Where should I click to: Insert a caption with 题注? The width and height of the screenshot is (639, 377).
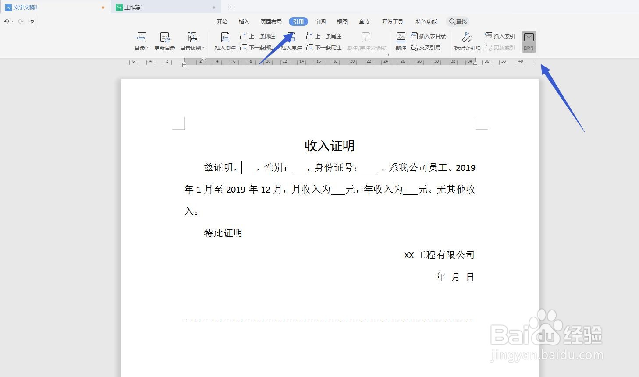[x=400, y=42]
